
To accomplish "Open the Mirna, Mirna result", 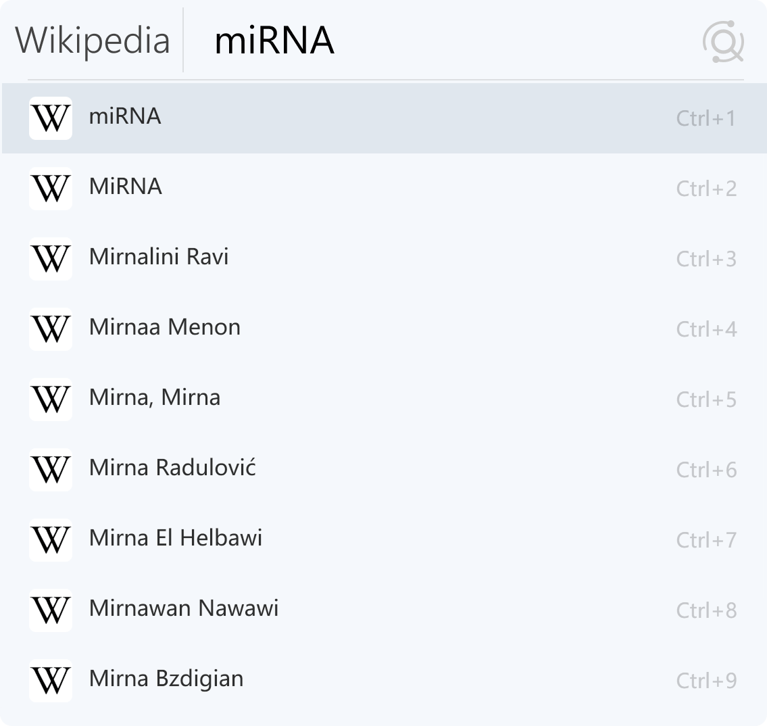I will [x=385, y=400].
